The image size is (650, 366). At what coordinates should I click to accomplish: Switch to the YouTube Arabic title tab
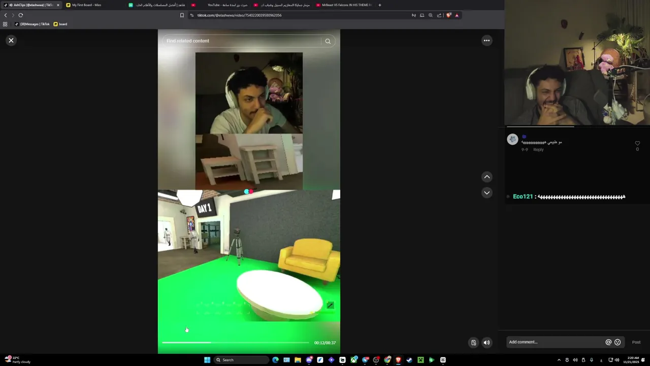(219, 5)
